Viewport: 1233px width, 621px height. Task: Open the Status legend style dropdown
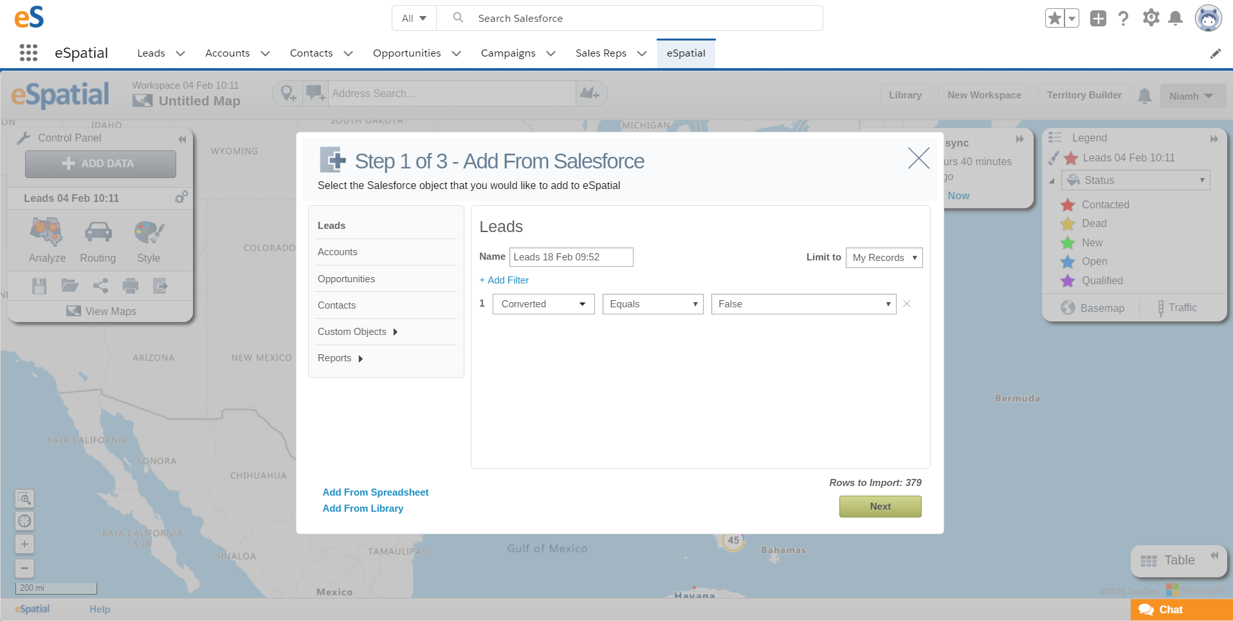(x=1136, y=180)
